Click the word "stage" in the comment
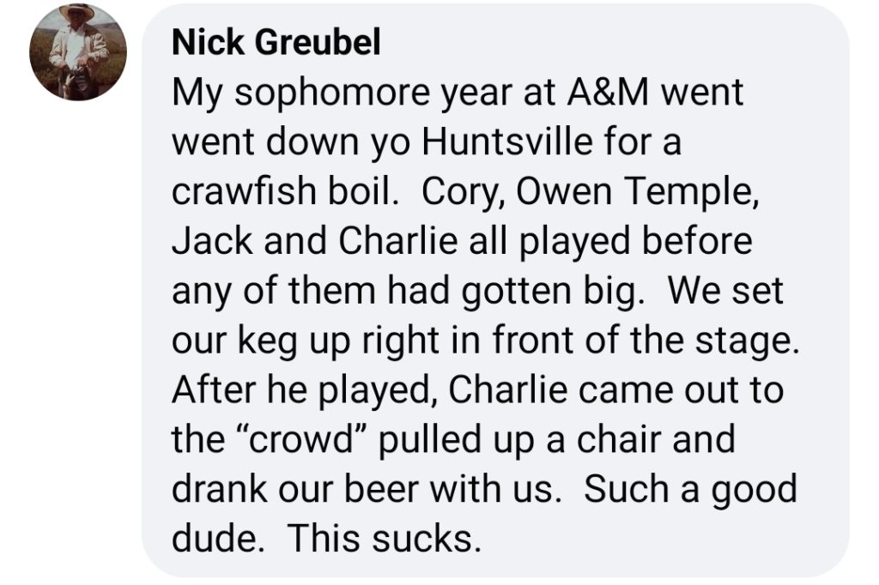Screen dimensions: 879x585 pyautogui.click(x=743, y=341)
